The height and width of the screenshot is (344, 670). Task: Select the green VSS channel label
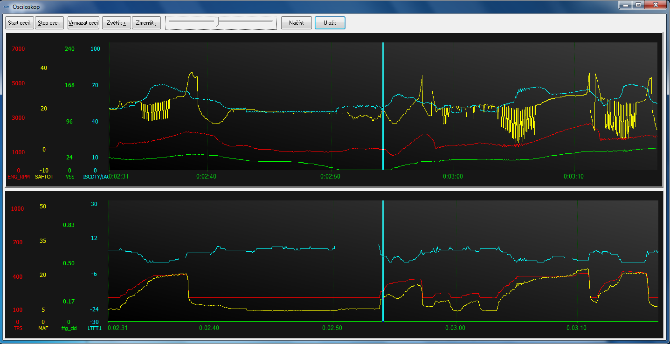(70, 177)
